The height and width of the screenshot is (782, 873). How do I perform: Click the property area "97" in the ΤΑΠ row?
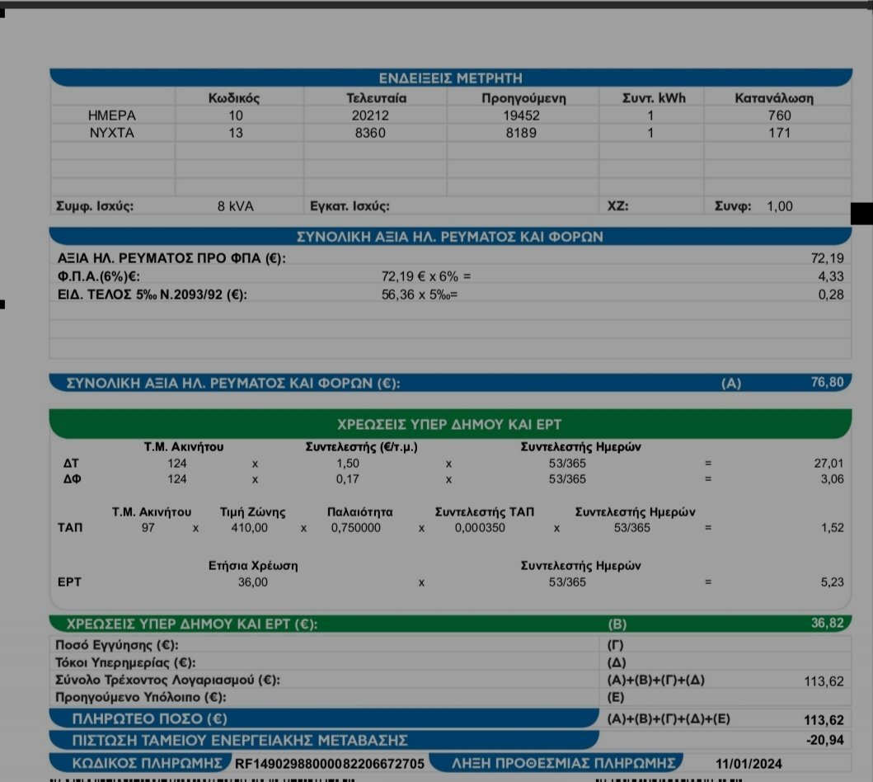pos(148,527)
